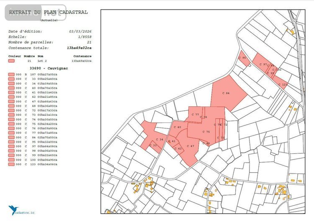Click the legend swatch for parcel C 75

tap(11, 124)
